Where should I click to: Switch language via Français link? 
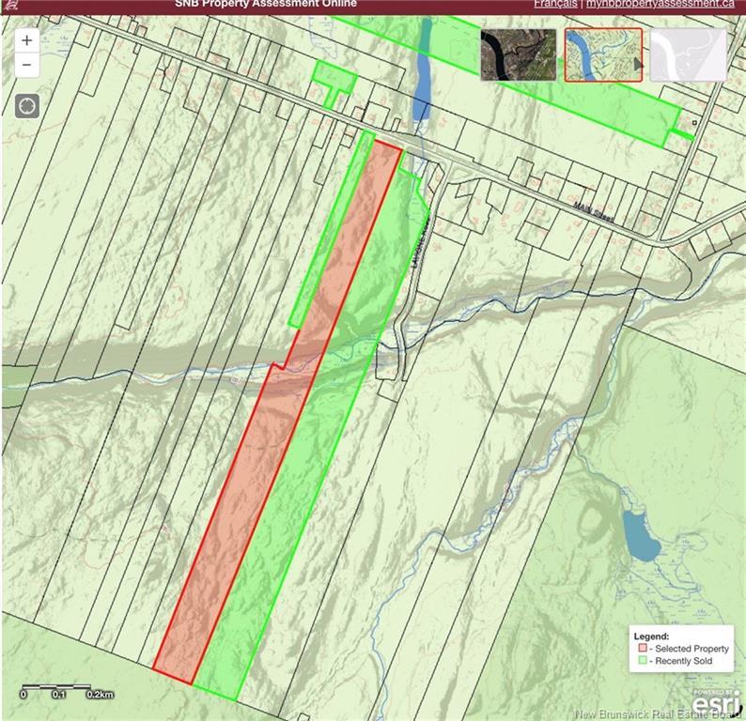tap(553, 5)
